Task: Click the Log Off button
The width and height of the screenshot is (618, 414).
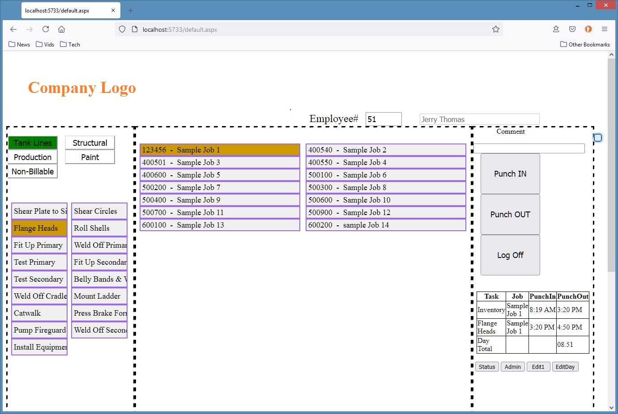Action: pos(510,255)
